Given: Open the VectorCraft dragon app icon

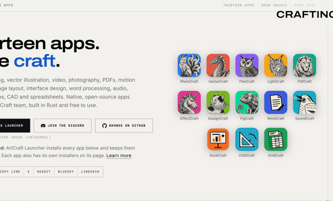Looking at the screenshot, I should click(x=218, y=65).
